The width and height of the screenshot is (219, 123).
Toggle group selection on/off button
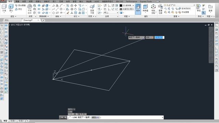pyautogui.click(x=204, y=13)
